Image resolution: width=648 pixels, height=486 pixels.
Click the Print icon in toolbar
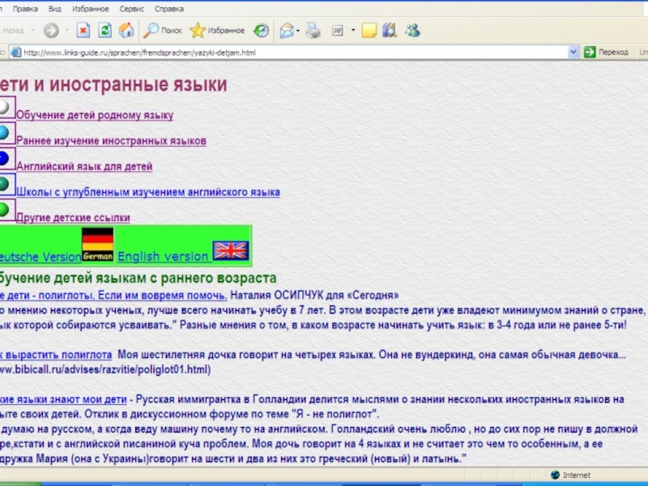pyautogui.click(x=313, y=31)
